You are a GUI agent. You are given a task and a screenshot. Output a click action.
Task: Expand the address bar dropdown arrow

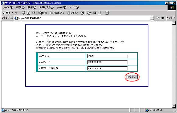click(x=152, y=18)
